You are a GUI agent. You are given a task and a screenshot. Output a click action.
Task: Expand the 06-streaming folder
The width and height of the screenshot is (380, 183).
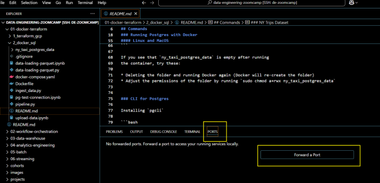point(7,159)
